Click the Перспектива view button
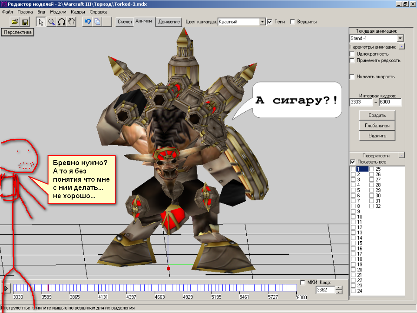The height and width of the screenshot is (313, 417). click(x=18, y=33)
